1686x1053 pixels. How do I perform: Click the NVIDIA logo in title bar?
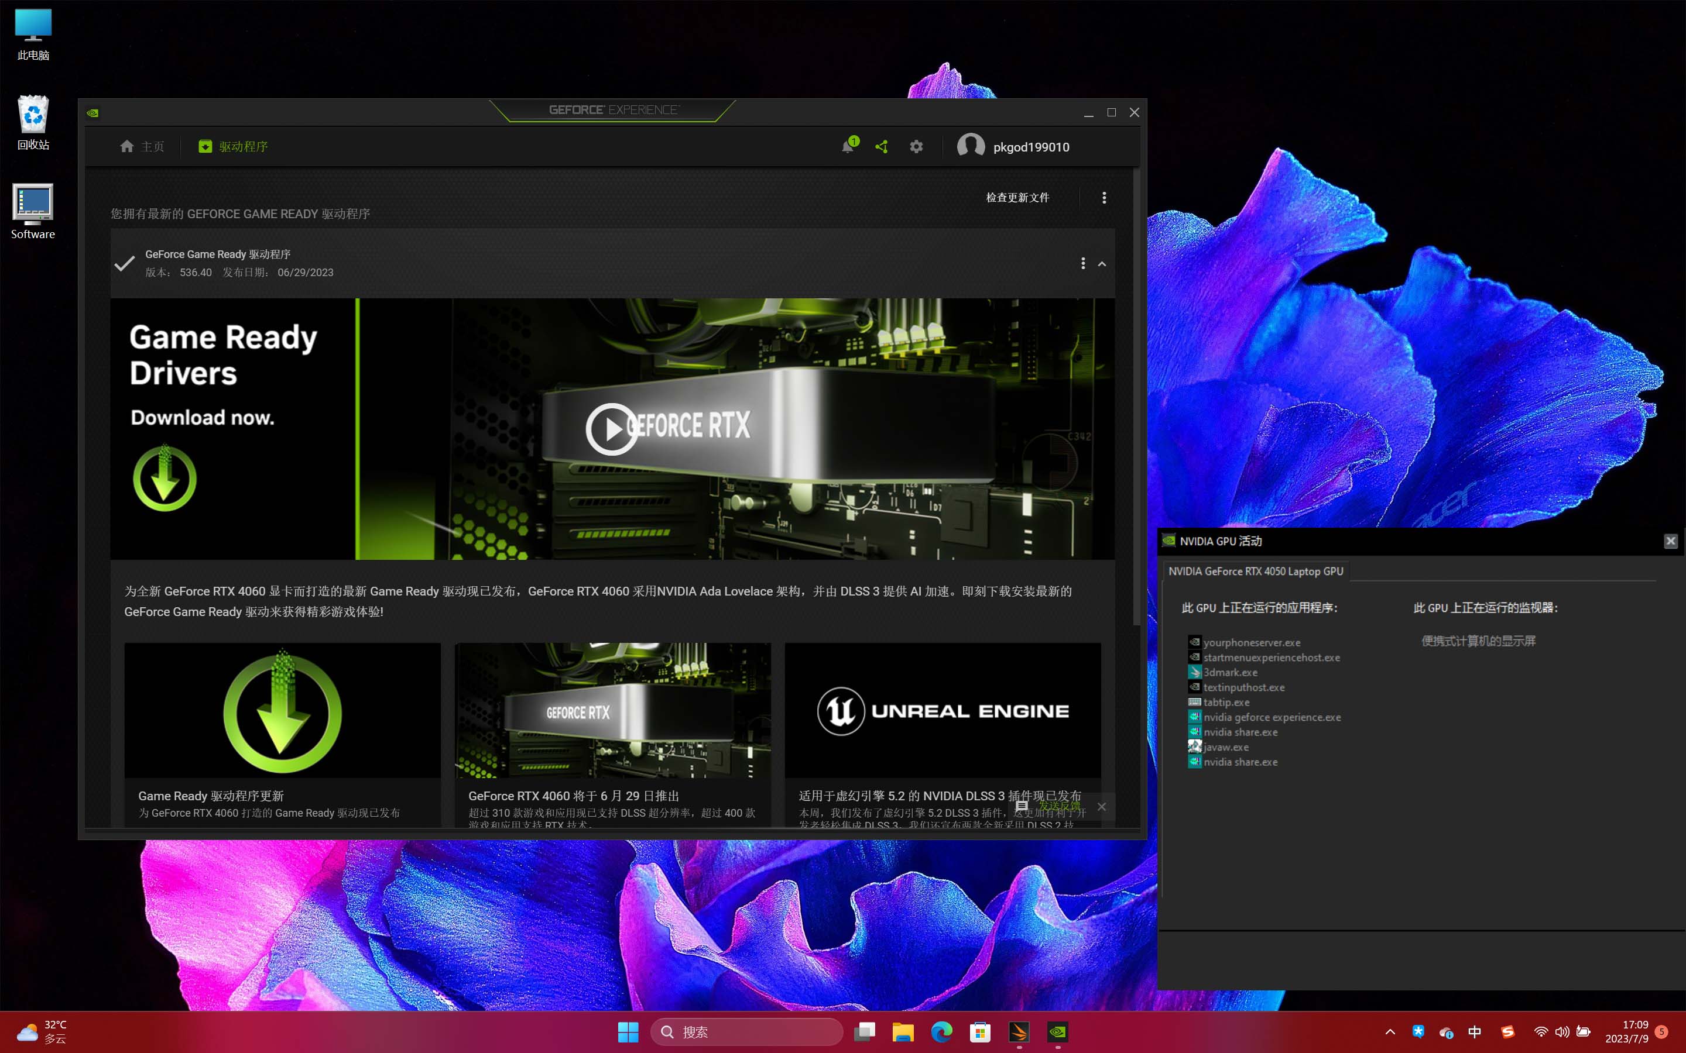(92, 113)
